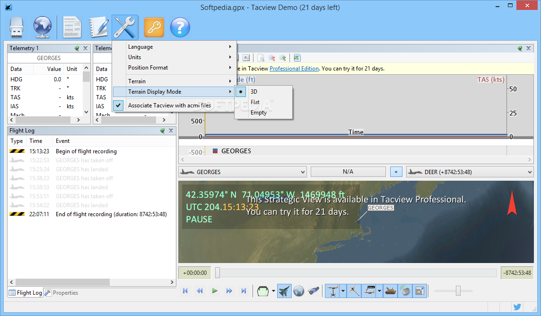The height and width of the screenshot is (316, 541).
Task: Adjust the slider right of the view toolbar
Action: 458,291
